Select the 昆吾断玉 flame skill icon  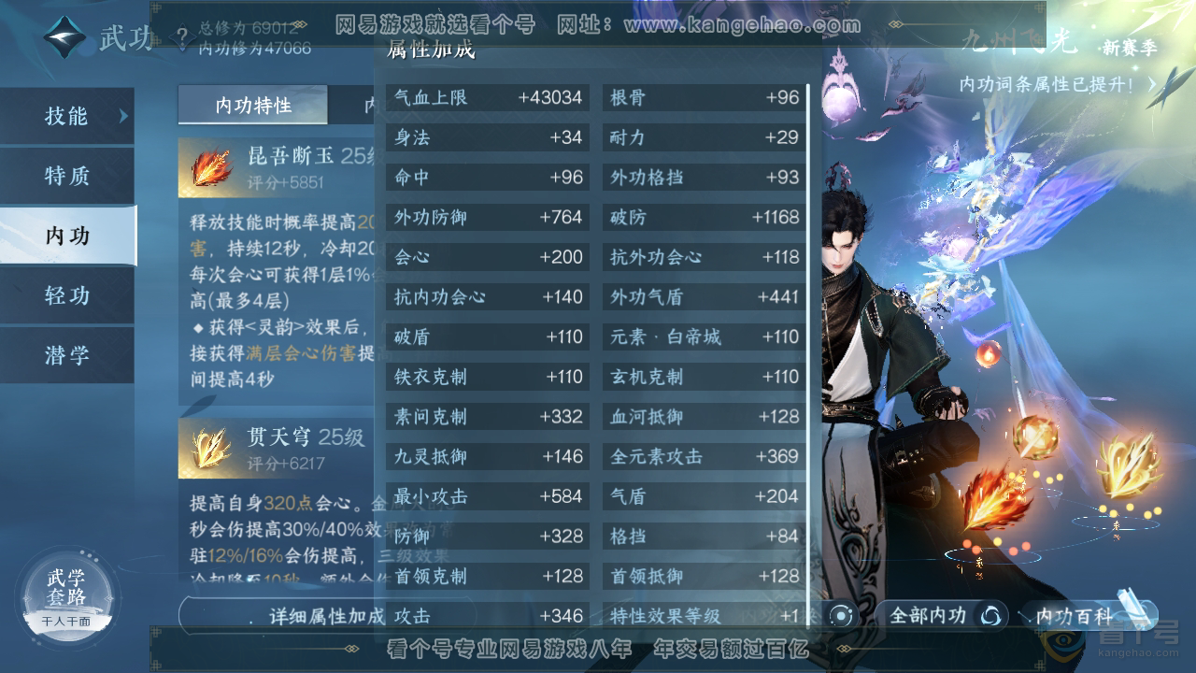tap(211, 168)
